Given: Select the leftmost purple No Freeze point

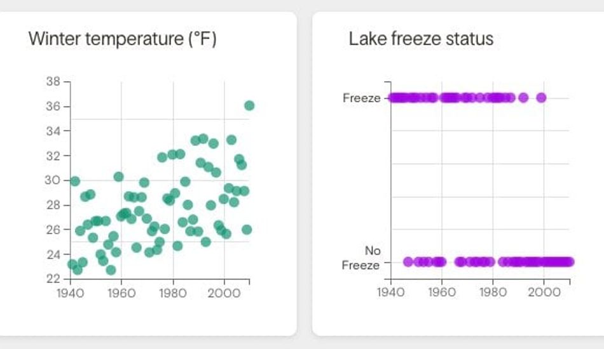Looking at the screenshot, I should (408, 261).
